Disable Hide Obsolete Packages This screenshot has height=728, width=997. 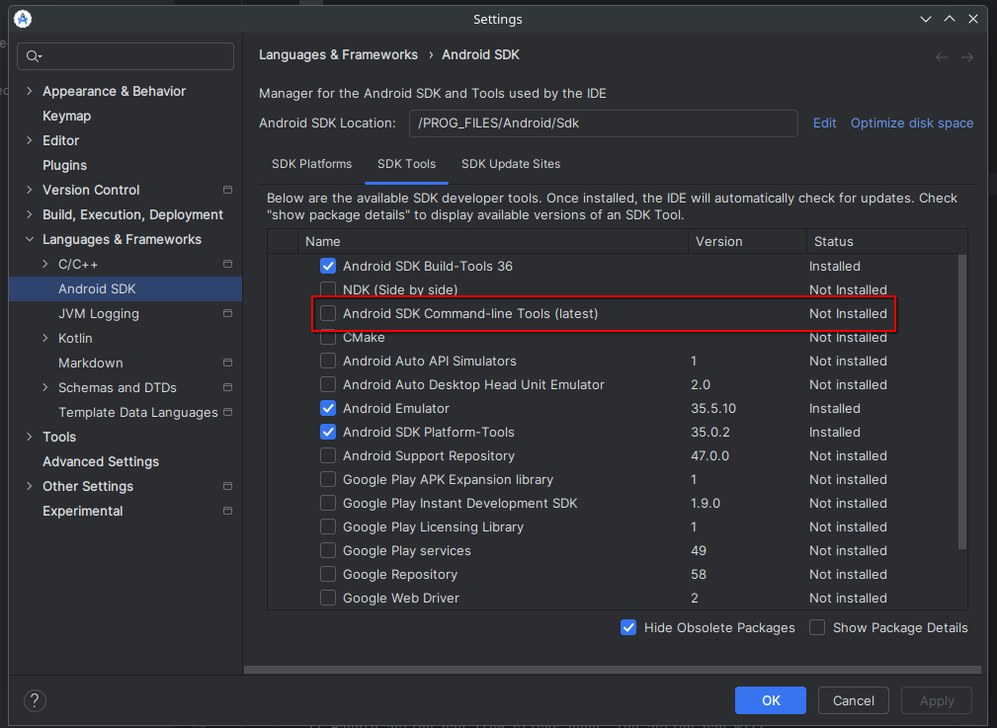pyautogui.click(x=628, y=627)
